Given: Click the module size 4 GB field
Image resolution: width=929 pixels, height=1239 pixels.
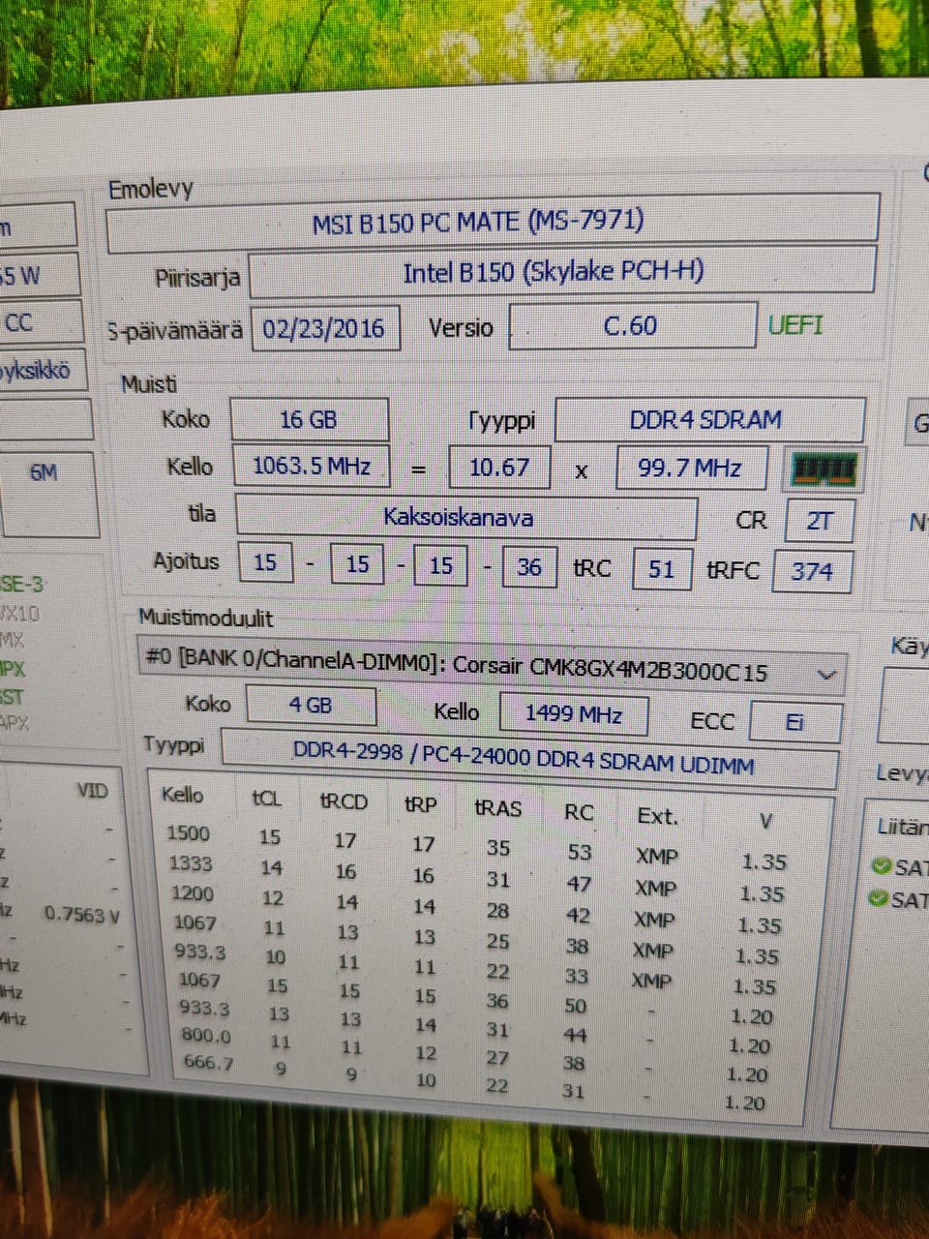Looking at the screenshot, I should 311,706.
